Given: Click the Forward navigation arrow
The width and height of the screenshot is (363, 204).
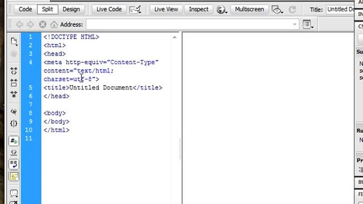Looking at the screenshot, I should tap(30, 24).
